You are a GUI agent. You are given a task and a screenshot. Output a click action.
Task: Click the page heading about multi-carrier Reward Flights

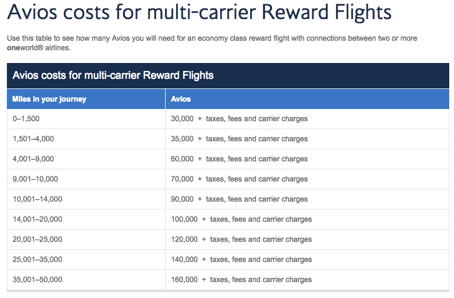(x=199, y=12)
